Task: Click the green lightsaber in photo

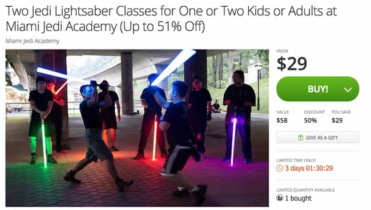Action: pos(44,143)
